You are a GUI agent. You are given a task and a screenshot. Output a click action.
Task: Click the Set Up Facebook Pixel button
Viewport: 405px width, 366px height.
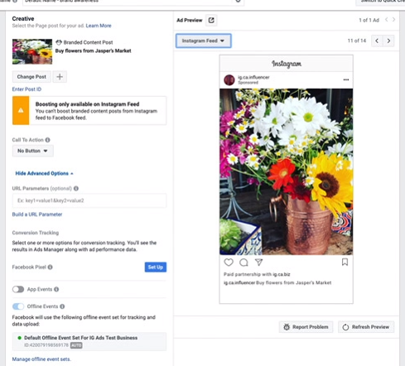pos(156,267)
